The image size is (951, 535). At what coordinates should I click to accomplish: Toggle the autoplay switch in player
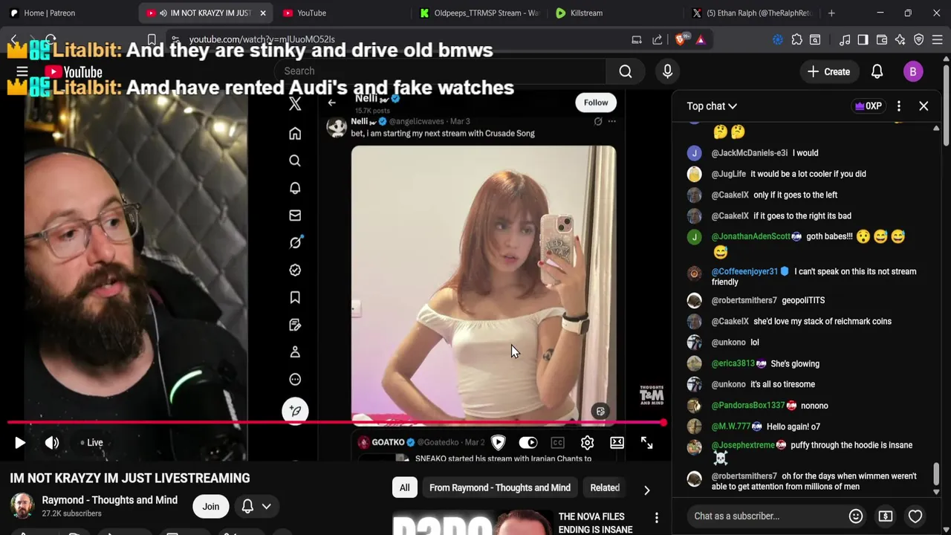click(x=528, y=443)
